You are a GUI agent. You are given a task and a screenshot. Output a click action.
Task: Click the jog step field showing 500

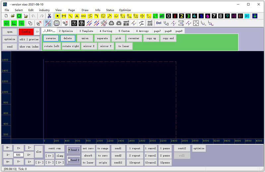[19, 155]
